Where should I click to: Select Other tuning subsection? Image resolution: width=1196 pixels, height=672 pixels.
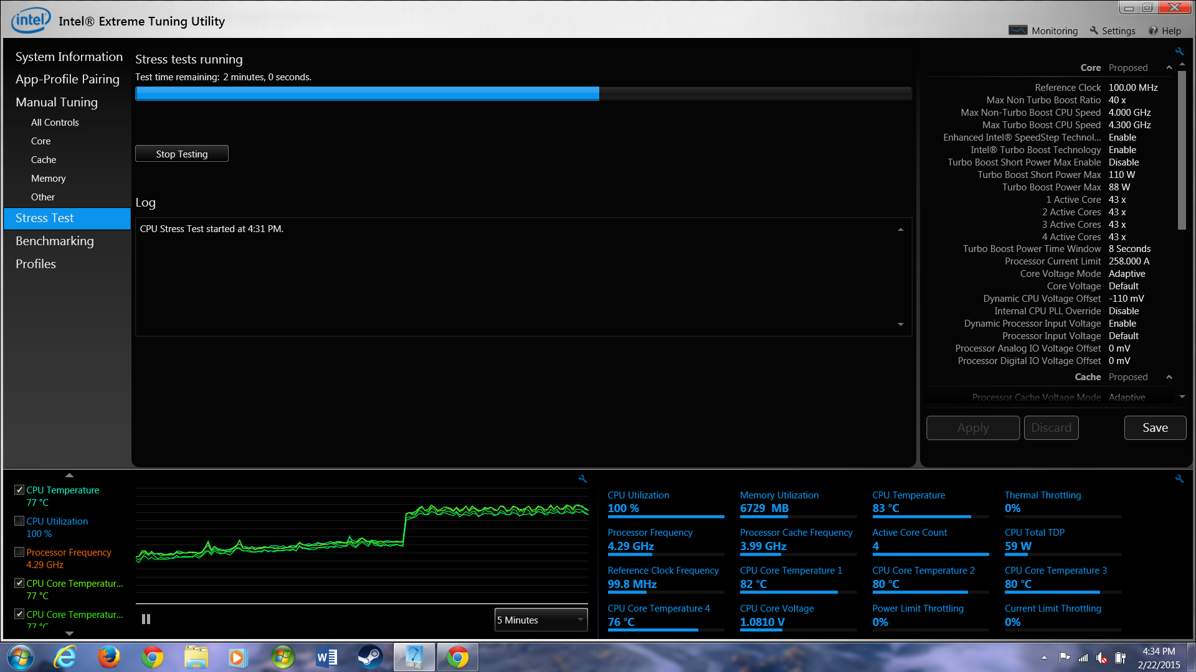pyautogui.click(x=43, y=197)
